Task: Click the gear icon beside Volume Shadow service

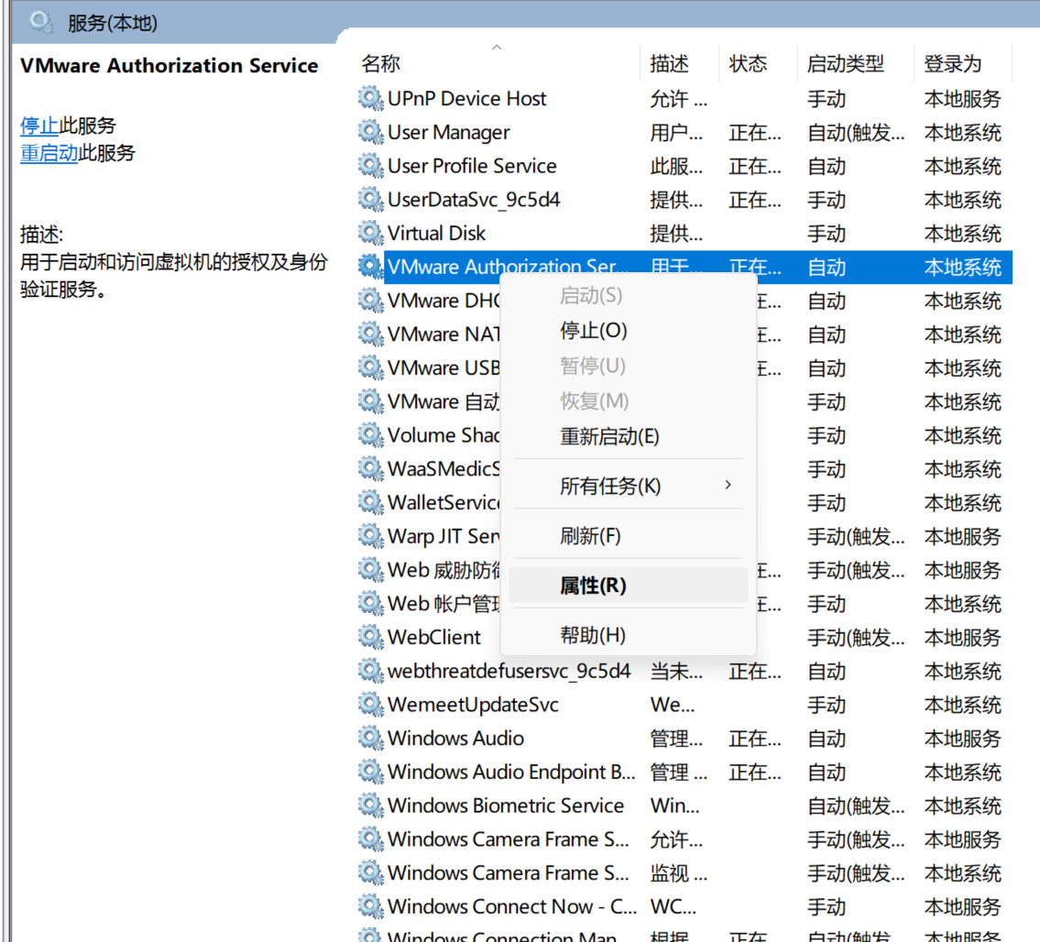Action: coord(371,435)
